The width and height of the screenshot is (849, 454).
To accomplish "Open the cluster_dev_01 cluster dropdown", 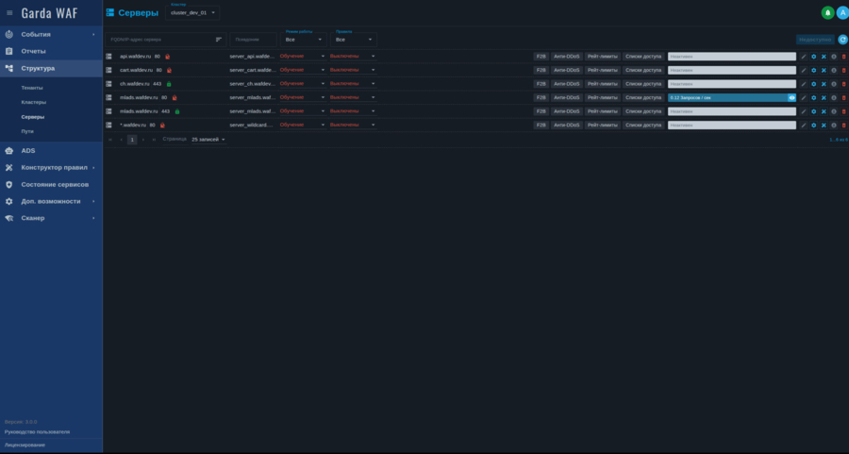I will pos(192,12).
